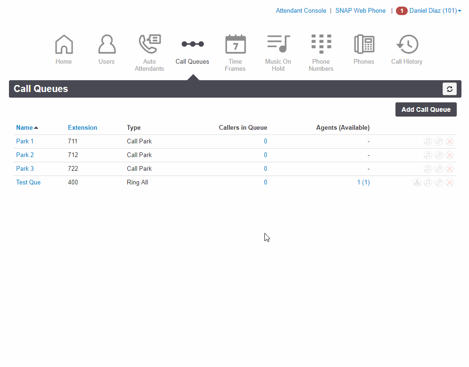469x367 pixels.
Task: Open the 1 (1) agents link for Test Que
Action: click(363, 183)
